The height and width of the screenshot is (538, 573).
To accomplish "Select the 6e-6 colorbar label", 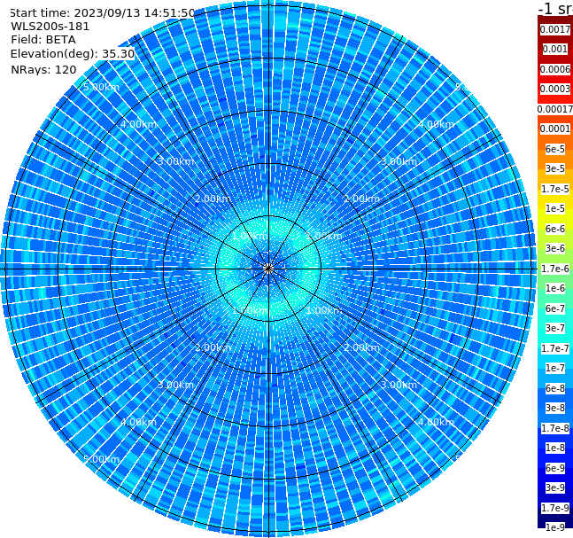I will 555,229.
